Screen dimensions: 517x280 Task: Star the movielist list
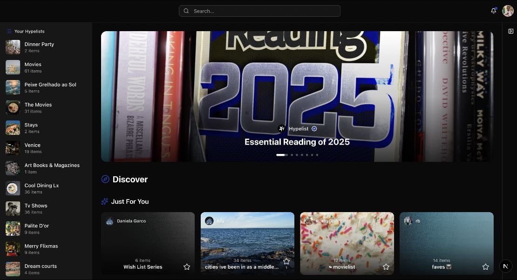coord(386,267)
